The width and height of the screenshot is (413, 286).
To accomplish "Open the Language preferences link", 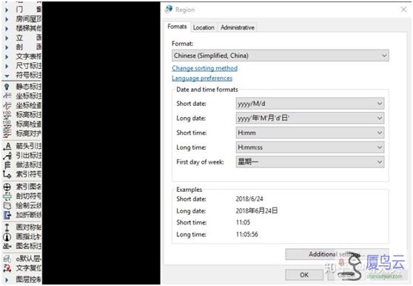I will point(202,79).
